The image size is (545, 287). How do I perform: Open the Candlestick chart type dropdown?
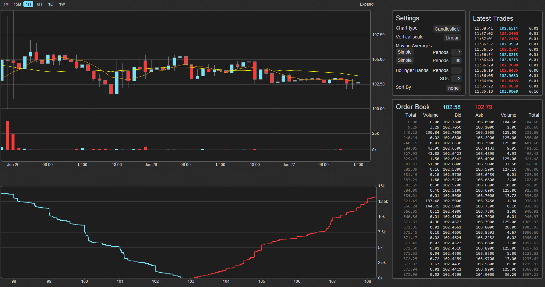pyautogui.click(x=447, y=29)
